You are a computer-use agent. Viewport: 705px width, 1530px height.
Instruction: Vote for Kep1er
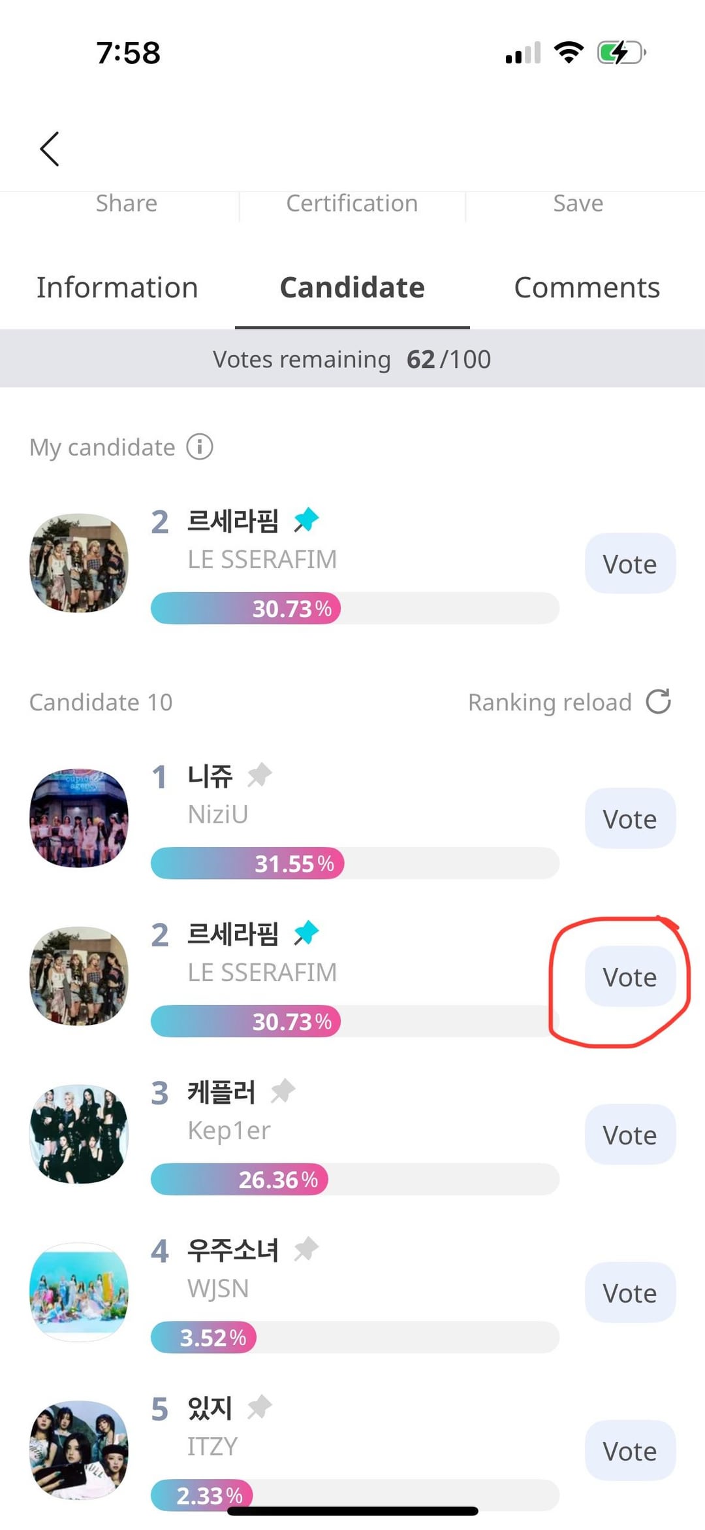point(629,1135)
